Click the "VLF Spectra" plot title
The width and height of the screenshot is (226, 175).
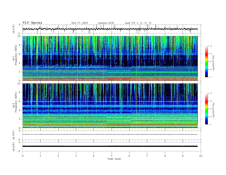pyautogui.click(x=32, y=23)
